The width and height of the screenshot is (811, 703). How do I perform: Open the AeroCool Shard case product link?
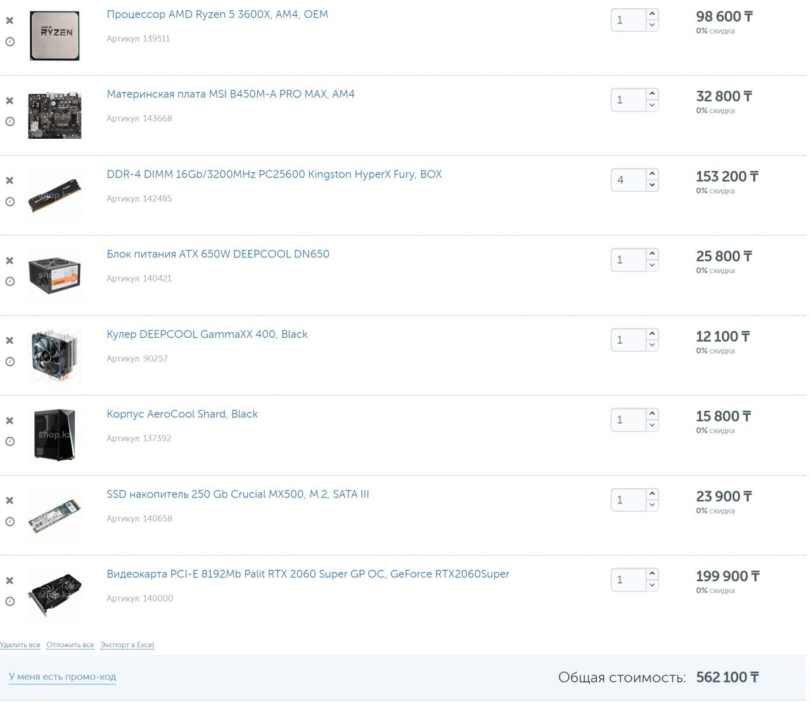[182, 414]
